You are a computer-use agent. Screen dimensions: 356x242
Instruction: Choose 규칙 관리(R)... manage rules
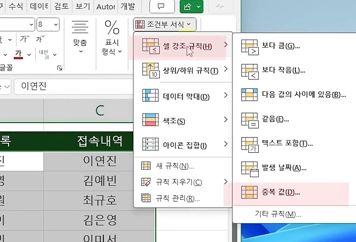(x=183, y=198)
